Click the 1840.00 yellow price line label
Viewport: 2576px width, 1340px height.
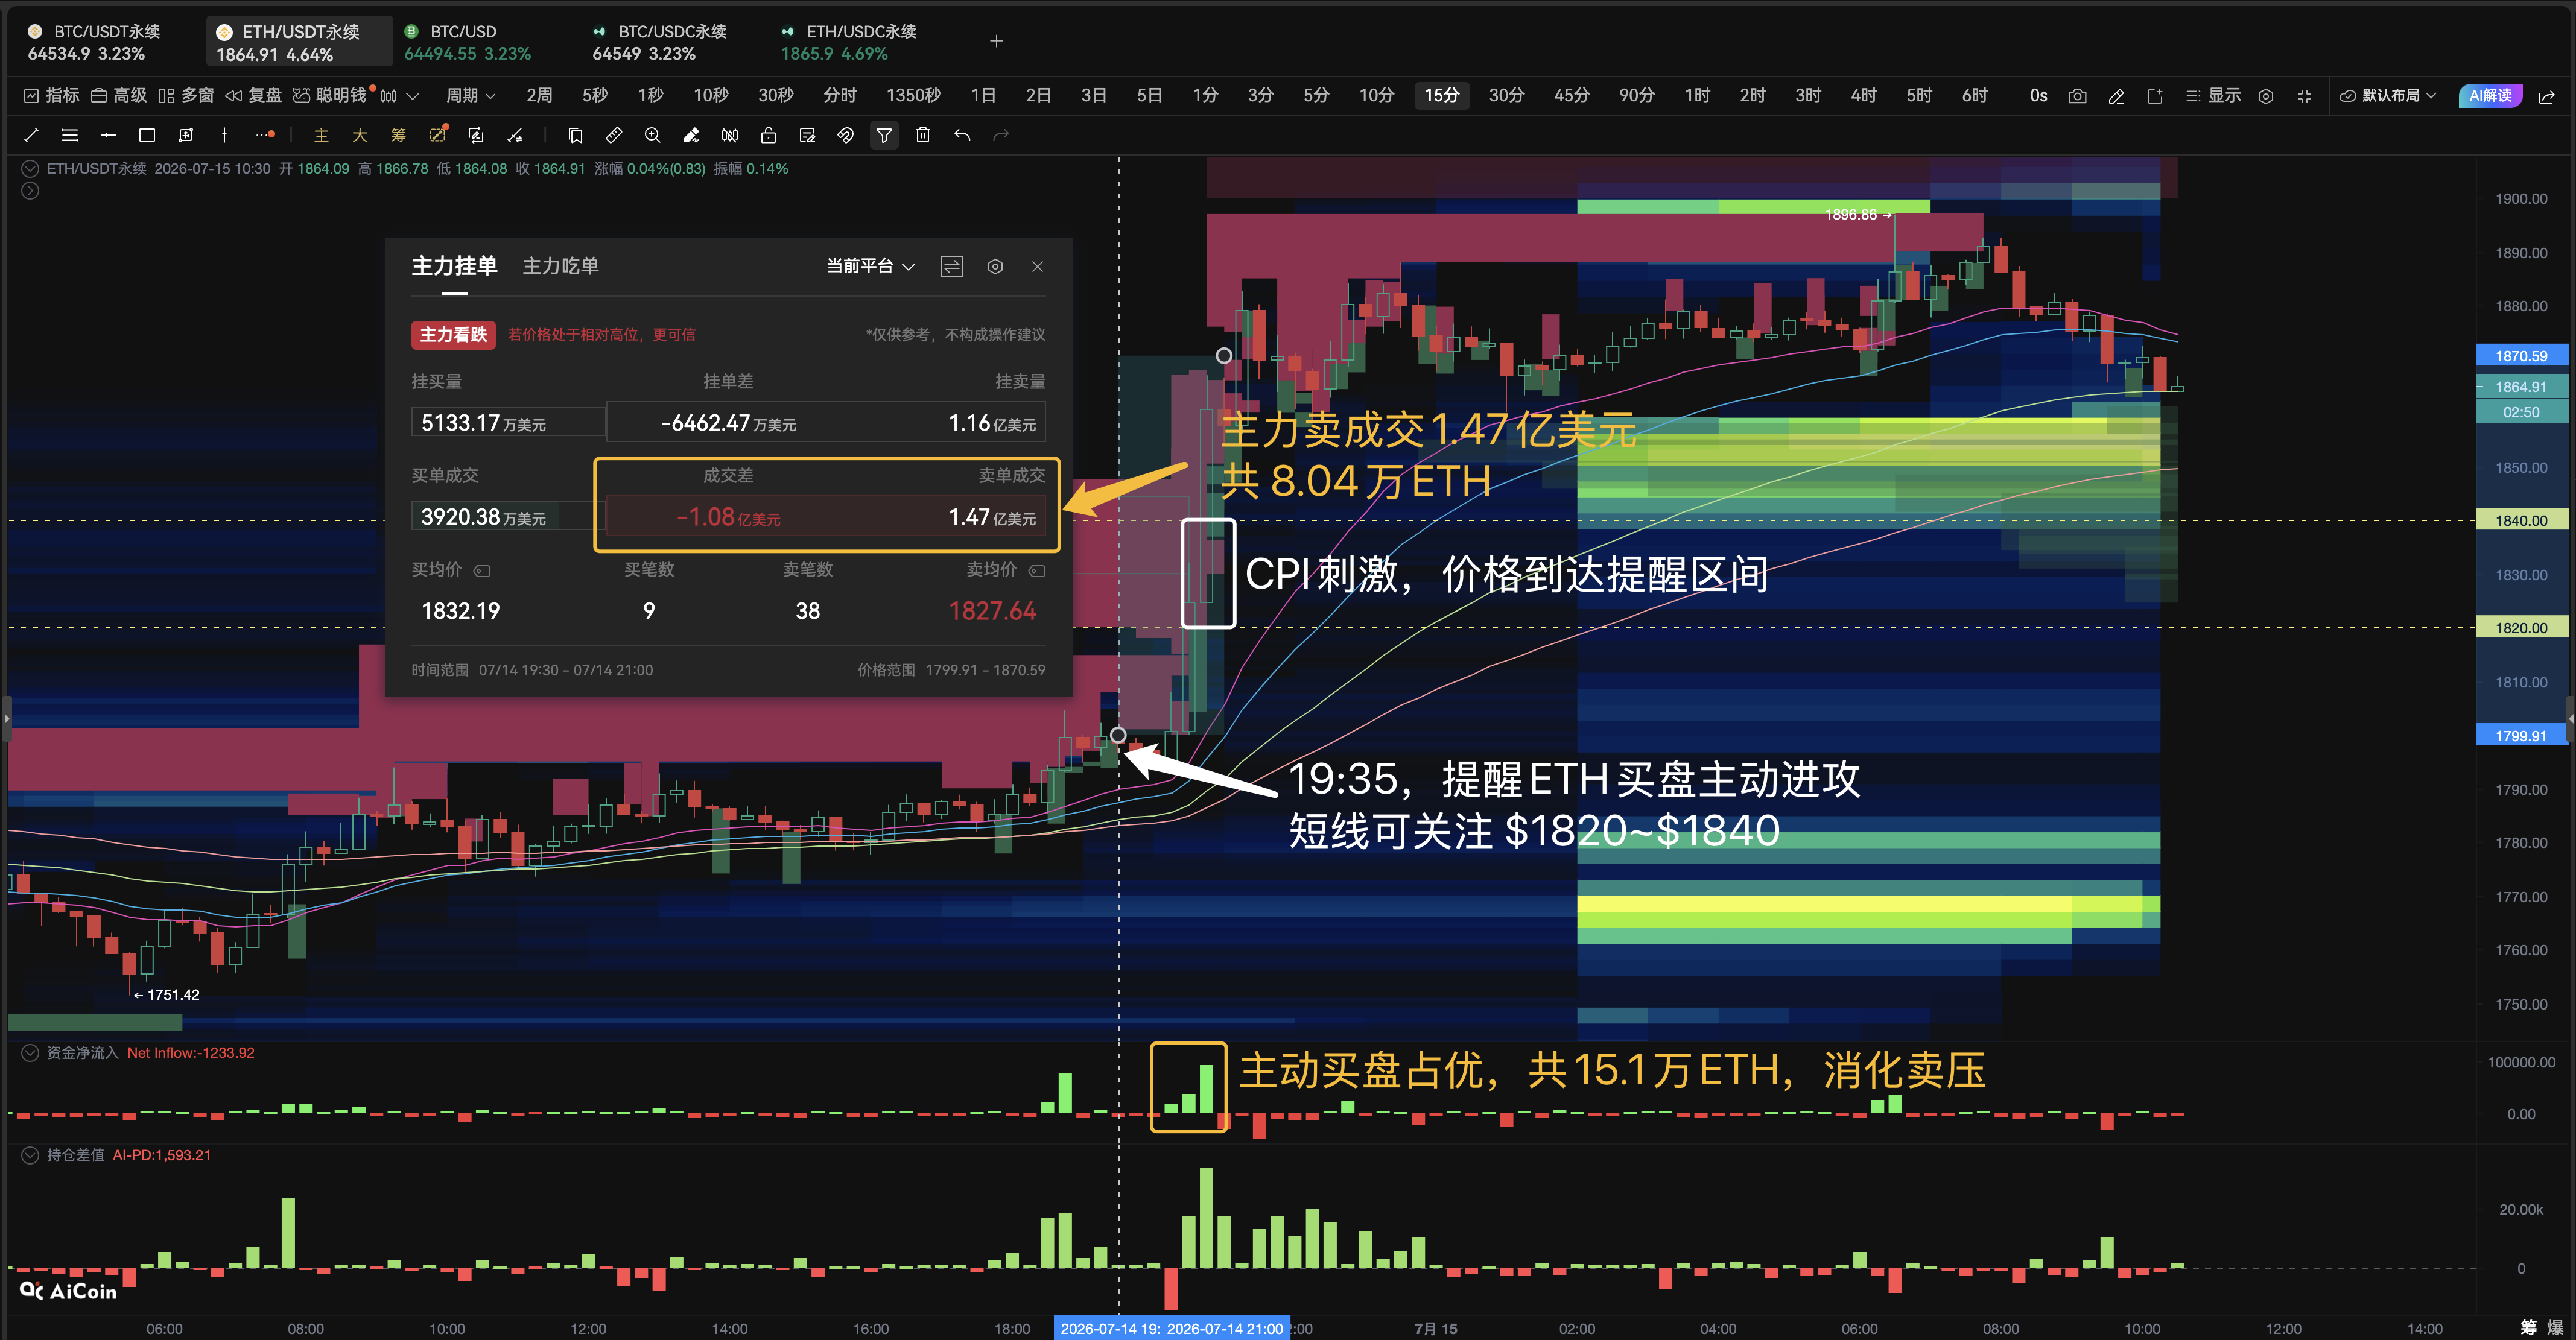(2521, 520)
